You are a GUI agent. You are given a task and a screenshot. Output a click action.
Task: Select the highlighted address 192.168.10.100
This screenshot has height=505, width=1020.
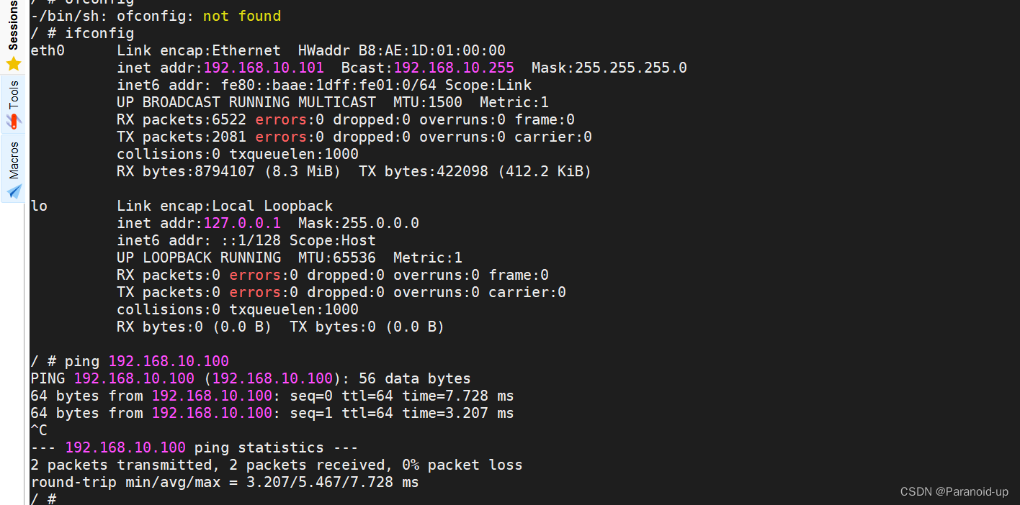point(169,360)
